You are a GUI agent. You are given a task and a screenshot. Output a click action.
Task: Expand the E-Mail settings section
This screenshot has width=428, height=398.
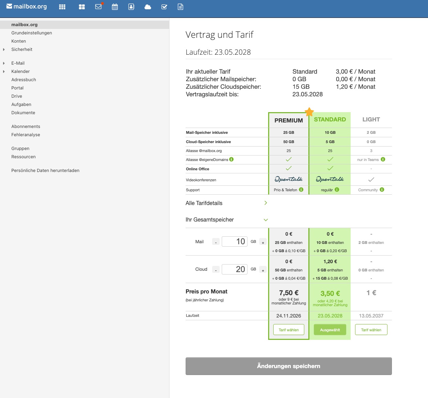tap(4, 63)
